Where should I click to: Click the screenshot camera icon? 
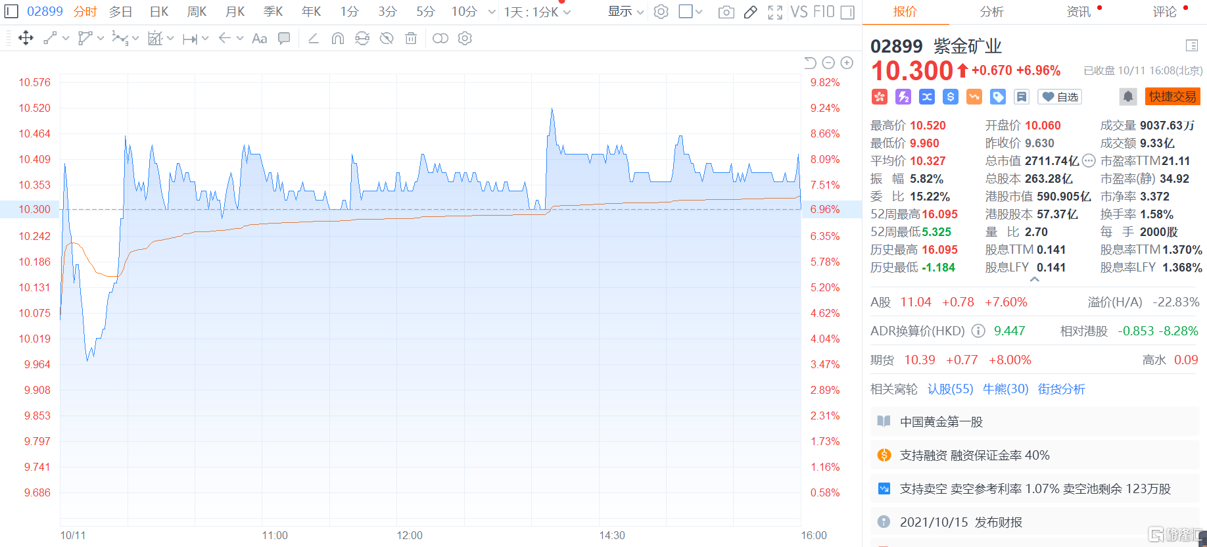click(x=726, y=12)
